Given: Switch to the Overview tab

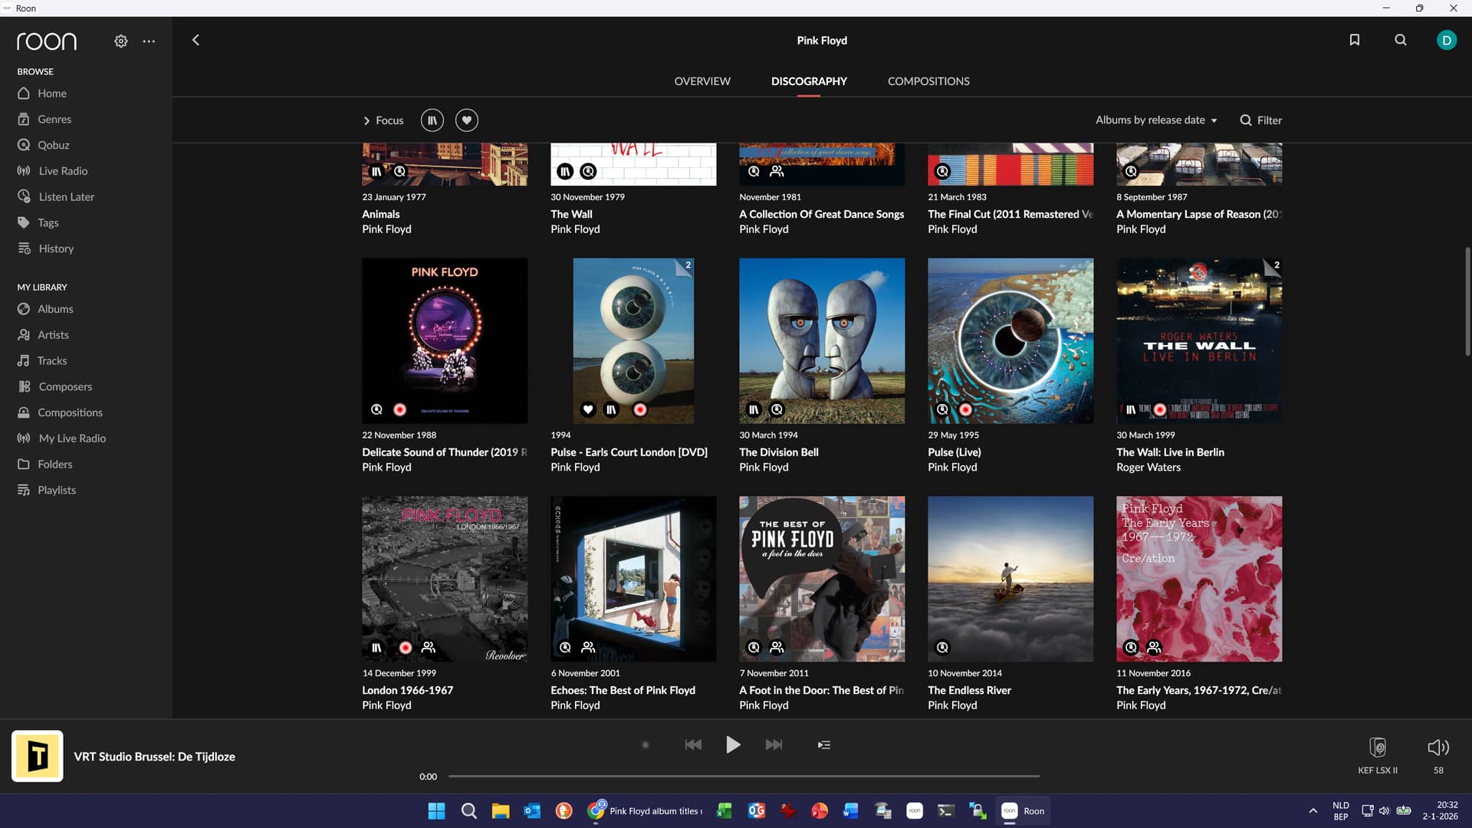Looking at the screenshot, I should tap(701, 81).
